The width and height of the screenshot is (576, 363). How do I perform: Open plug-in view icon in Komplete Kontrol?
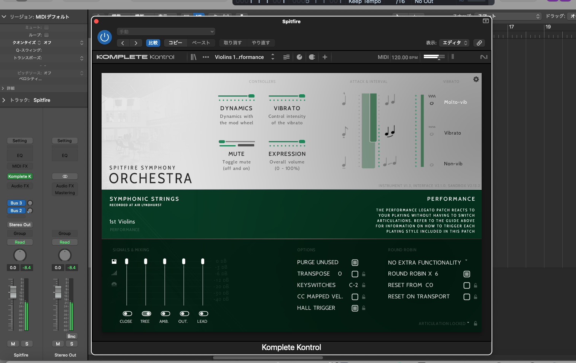pyautogui.click(x=312, y=57)
